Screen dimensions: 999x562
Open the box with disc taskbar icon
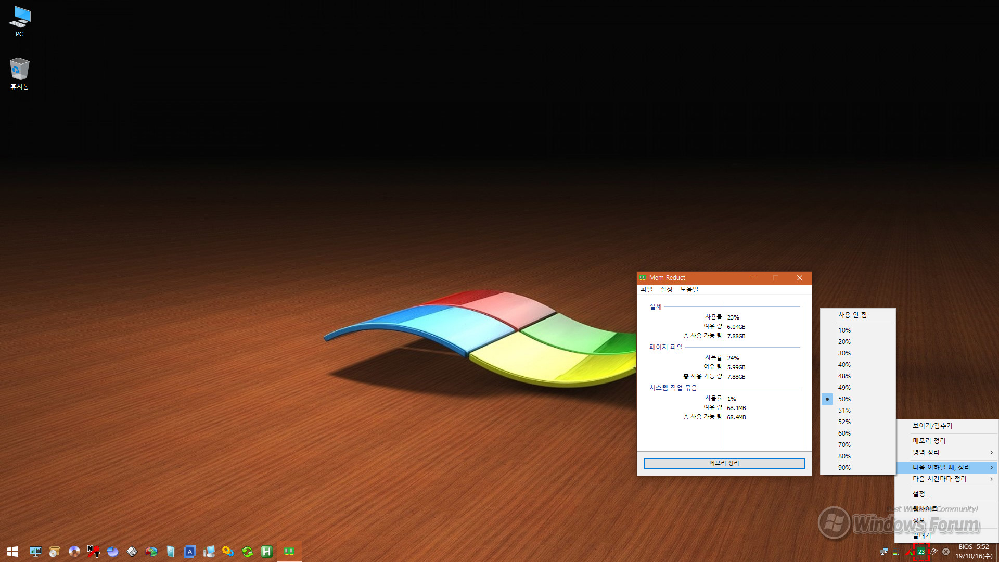click(55, 552)
